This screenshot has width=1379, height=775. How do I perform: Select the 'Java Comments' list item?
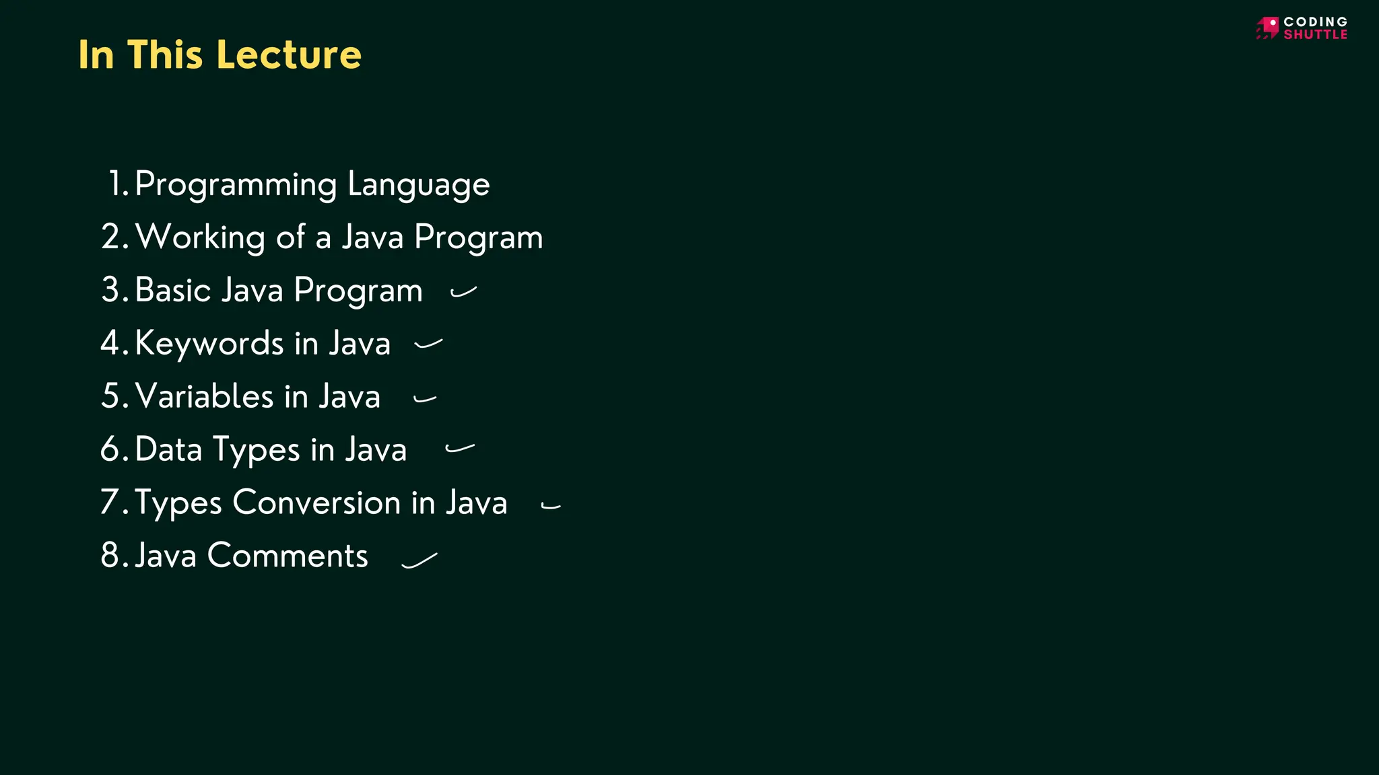(251, 556)
